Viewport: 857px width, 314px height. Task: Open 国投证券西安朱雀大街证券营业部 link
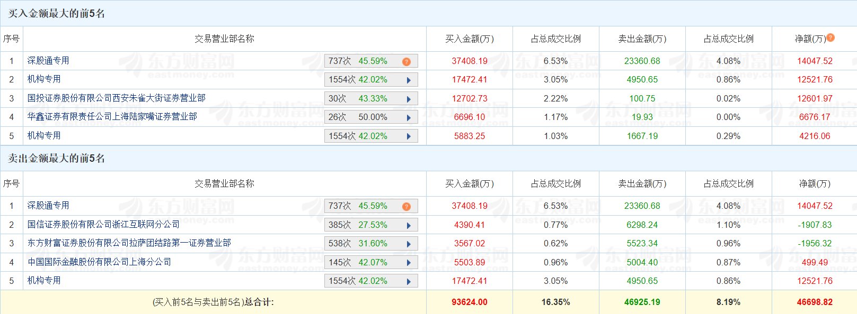point(116,98)
